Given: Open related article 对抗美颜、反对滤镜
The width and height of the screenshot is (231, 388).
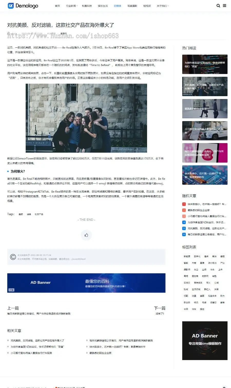Looking at the screenshot, I should coord(37,341).
